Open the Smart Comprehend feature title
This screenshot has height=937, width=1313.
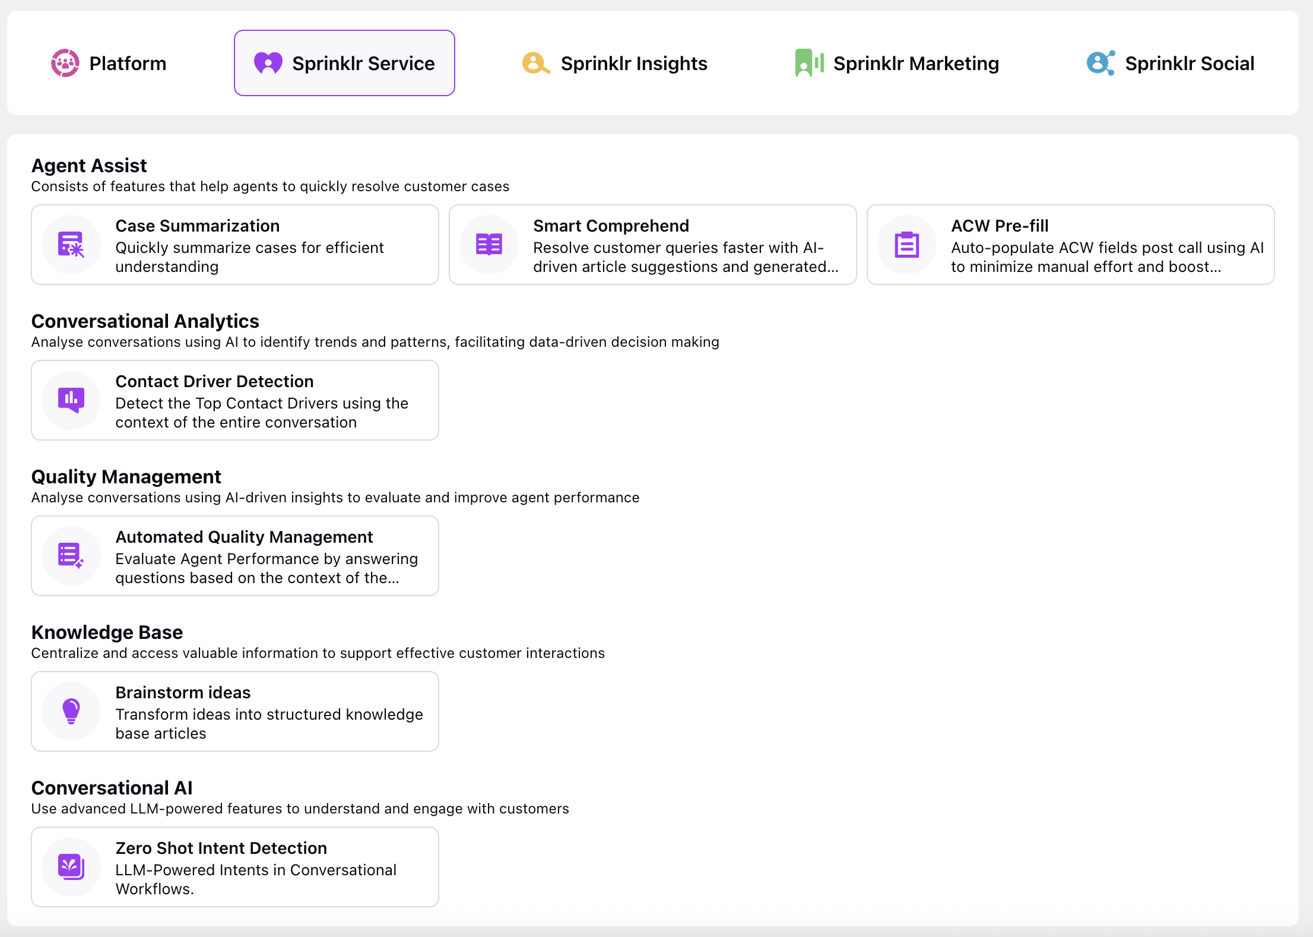611,226
